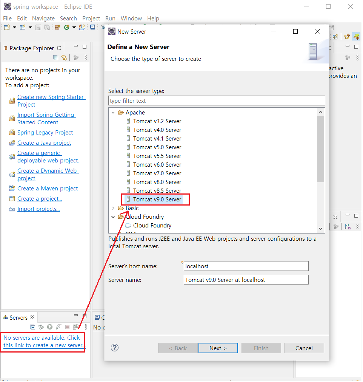Click the create a new server link
Screen dimensions: 363x382
tap(44, 342)
